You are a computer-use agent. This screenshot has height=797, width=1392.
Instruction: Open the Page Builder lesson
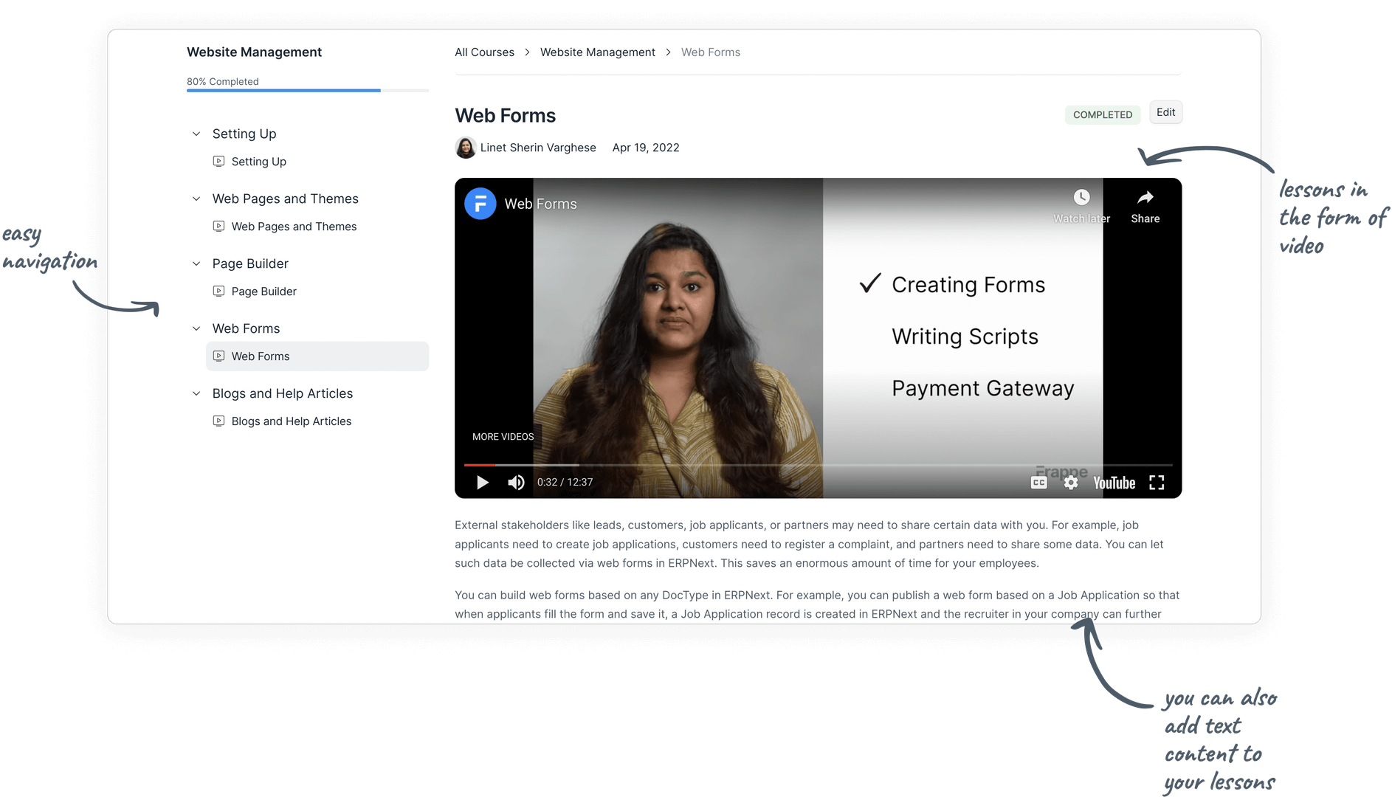(x=263, y=291)
